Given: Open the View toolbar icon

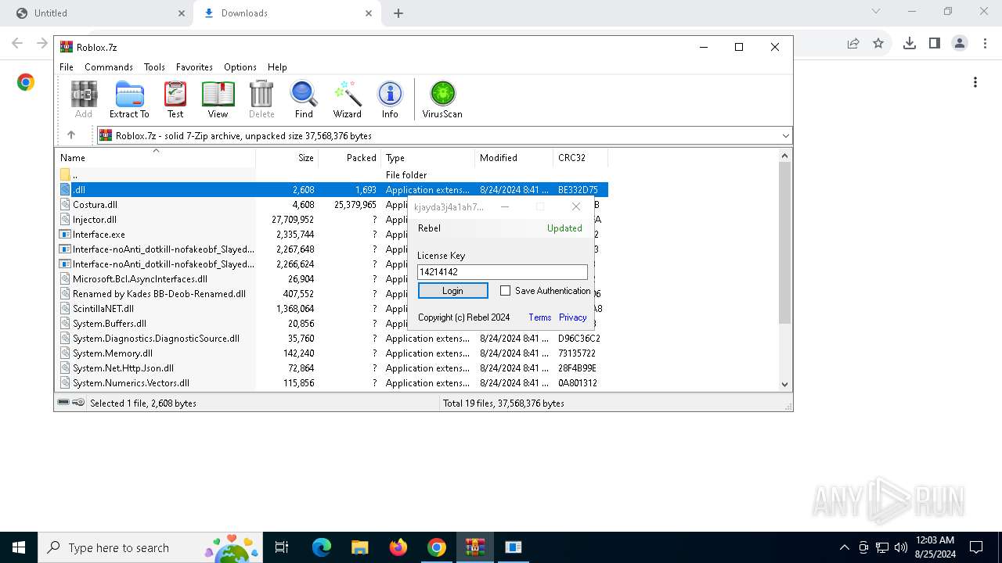Looking at the screenshot, I should point(218,99).
